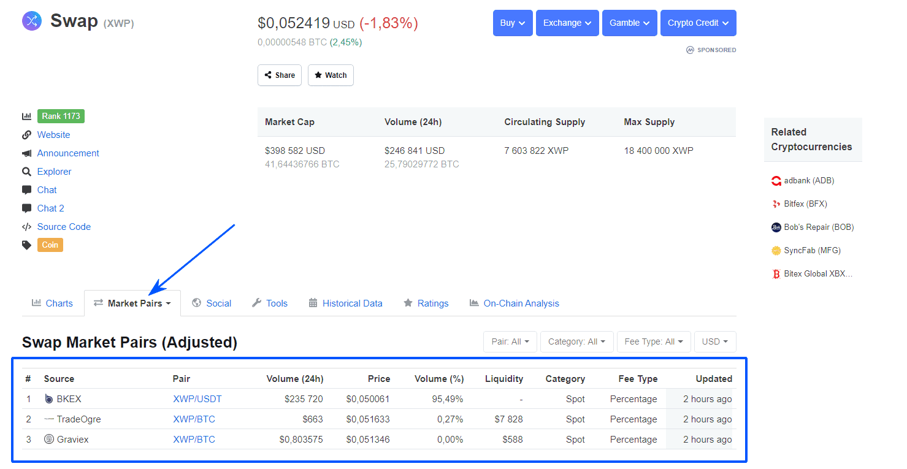The width and height of the screenshot is (907, 469).
Task: Open the Chat 2 link
Action: [50, 208]
